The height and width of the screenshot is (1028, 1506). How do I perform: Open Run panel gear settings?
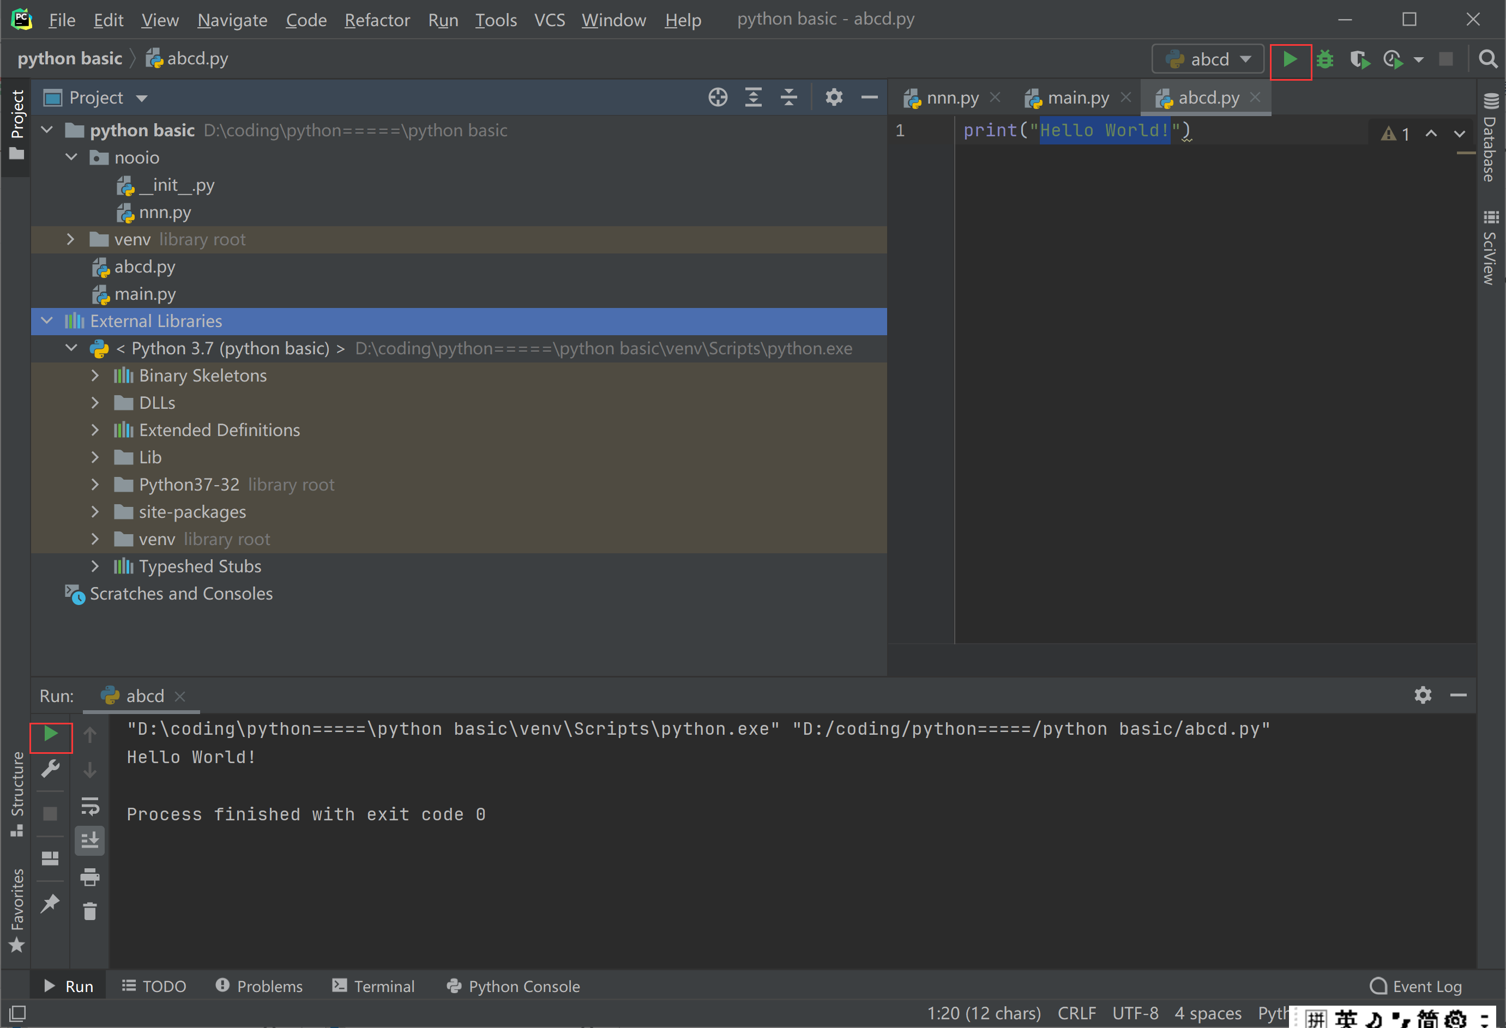1423,695
